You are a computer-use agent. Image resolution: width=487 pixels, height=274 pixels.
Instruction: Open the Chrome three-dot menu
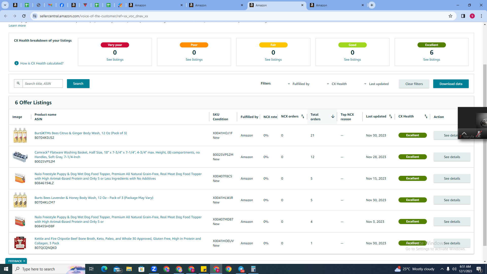[x=481, y=16]
